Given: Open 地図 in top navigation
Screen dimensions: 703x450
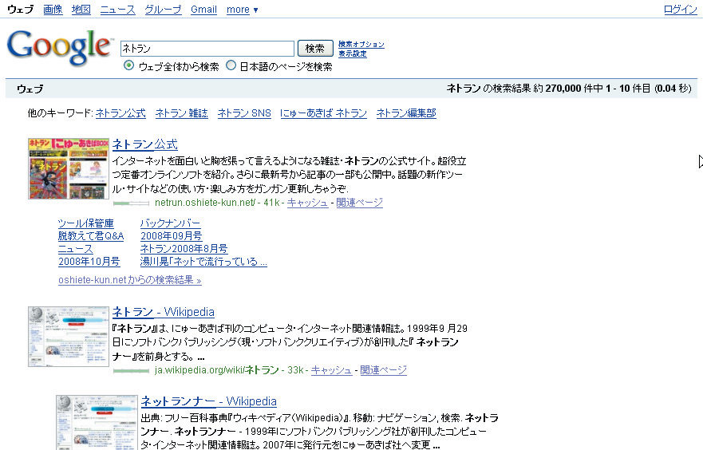Looking at the screenshot, I should 81,10.
